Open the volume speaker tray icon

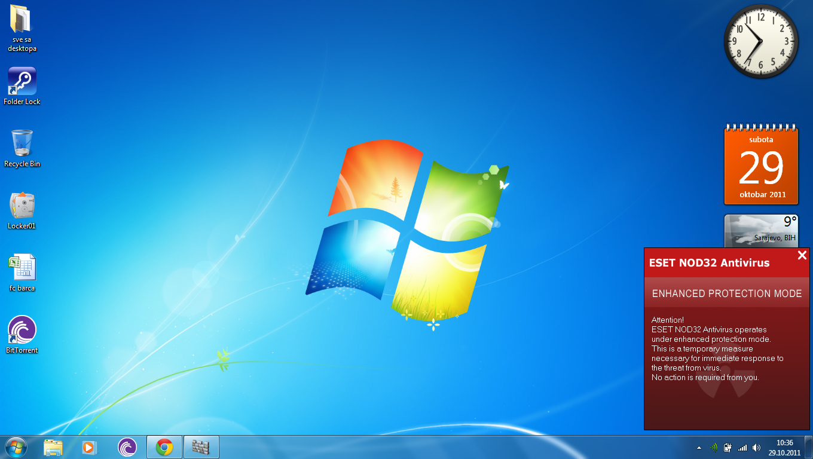pyautogui.click(x=756, y=447)
